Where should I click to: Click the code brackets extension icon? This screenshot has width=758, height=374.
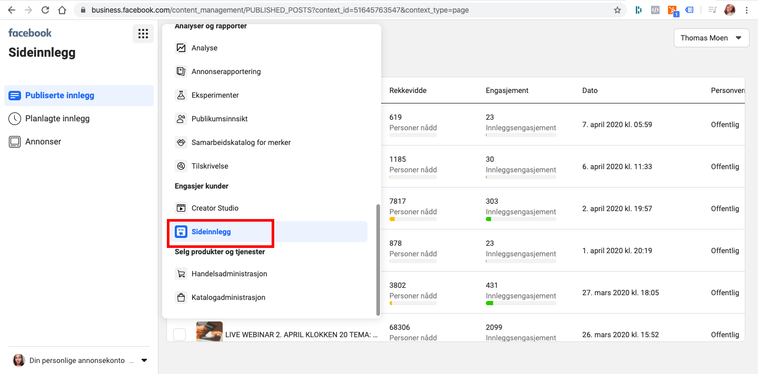[655, 10]
